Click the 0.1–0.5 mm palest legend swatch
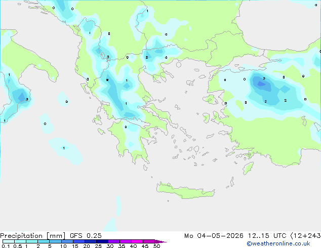Screen dimensions: 321x248 9,241
